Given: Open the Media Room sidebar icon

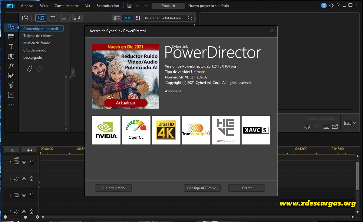Looking at the screenshot, I should click(x=11, y=27).
